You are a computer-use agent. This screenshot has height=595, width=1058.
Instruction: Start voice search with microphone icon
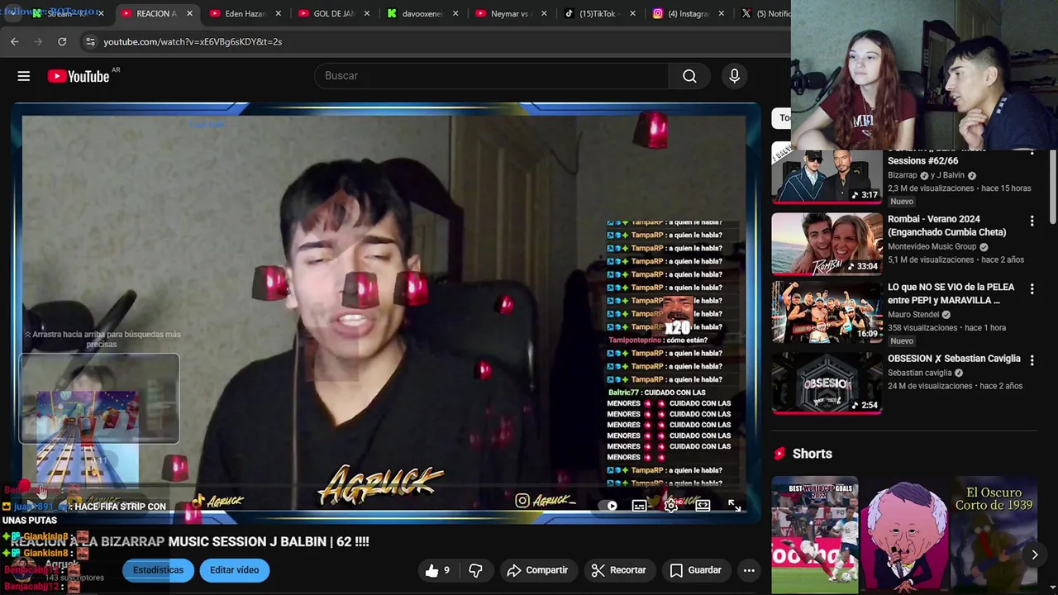(x=734, y=76)
